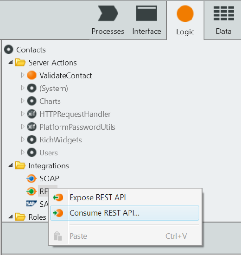Expand the ValidateContact action
This screenshot has height=255, width=241.
coord(23,75)
